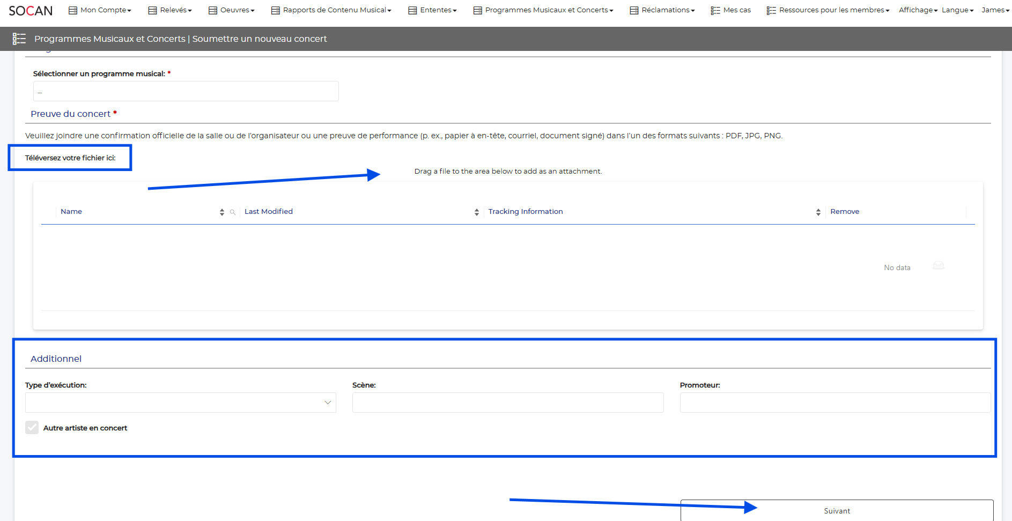Expand the Type d'exécution dropdown
Image resolution: width=1012 pixels, height=521 pixels.
pos(327,403)
